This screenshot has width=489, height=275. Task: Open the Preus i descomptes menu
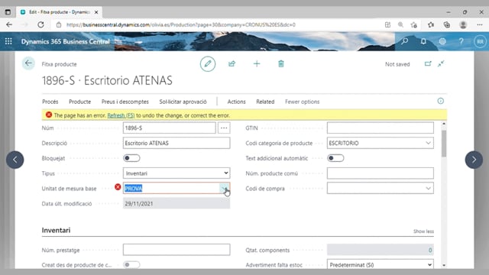pyautogui.click(x=125, y=102)
